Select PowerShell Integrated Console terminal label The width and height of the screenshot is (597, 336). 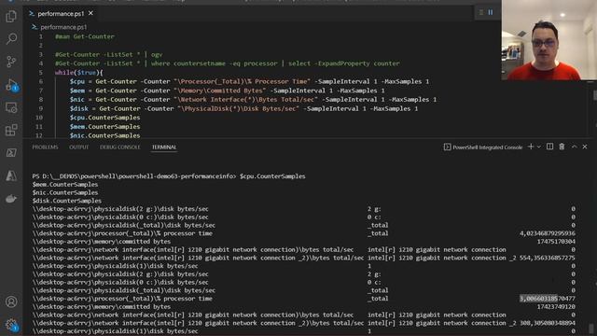[x=483, y=147]
